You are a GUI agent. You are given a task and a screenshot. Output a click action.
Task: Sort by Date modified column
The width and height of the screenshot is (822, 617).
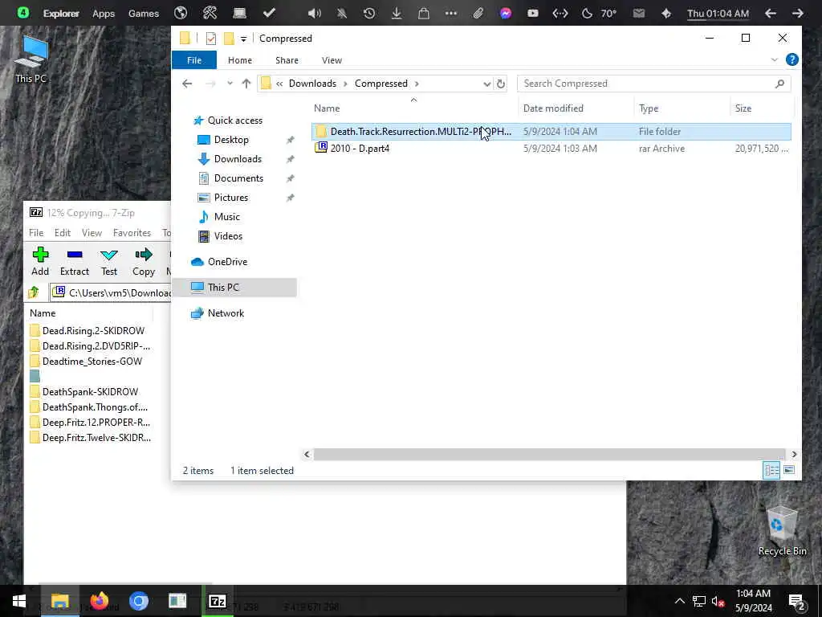pyautogui.click(x=553, y=108)
